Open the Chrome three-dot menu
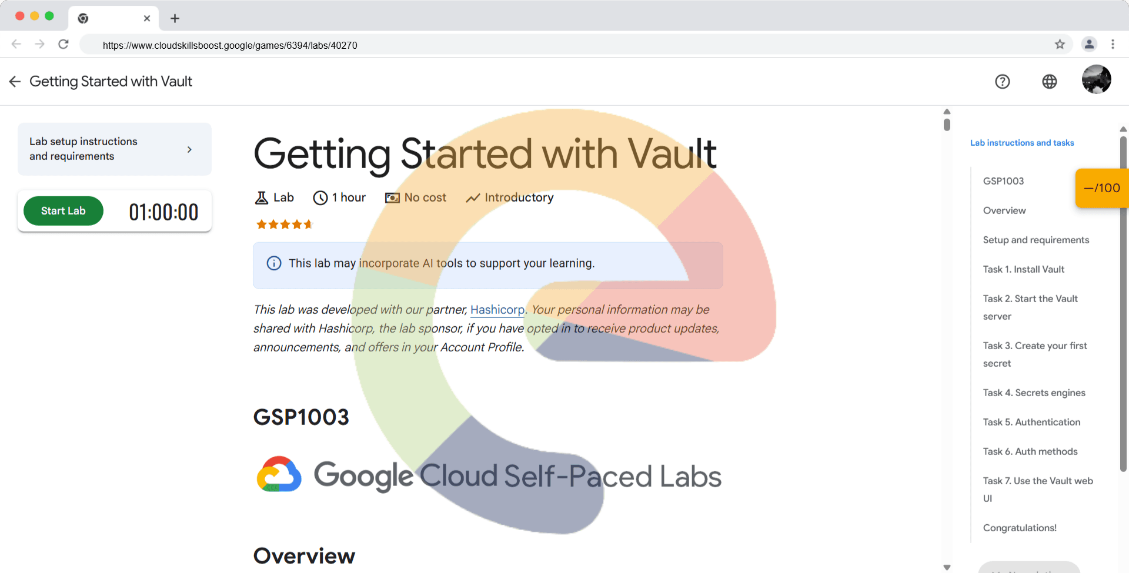 point(1113,45)
